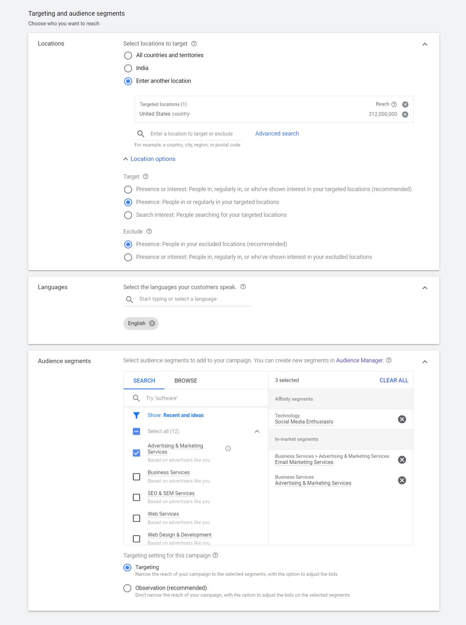Viewport: 466px width, 625px height.
Task: Open help icon beside Audience Manager
Action: pos(389,360)
